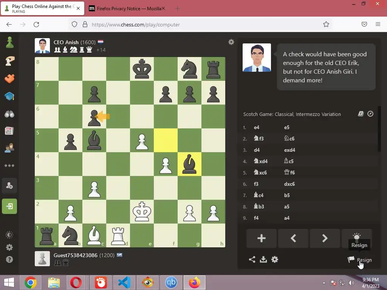
Task: Open Opera browser from taskbar
Action: coord(76,282)
